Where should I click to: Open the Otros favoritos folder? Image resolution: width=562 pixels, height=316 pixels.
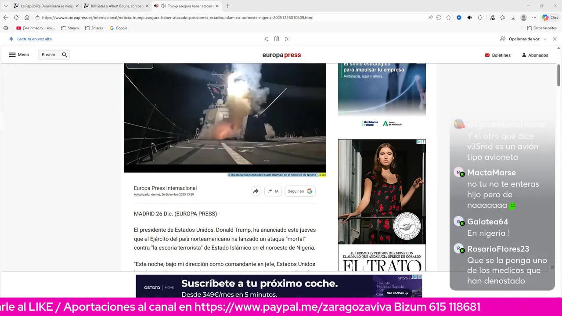pyautogui.click(x=542, y=28)
